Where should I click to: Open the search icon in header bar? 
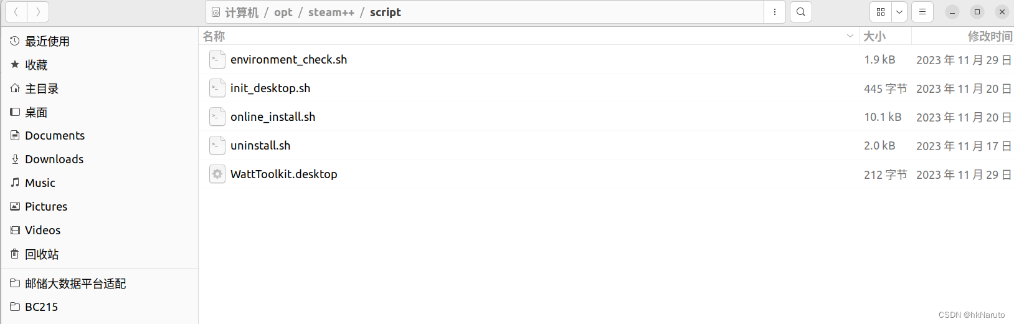(800, 12)
